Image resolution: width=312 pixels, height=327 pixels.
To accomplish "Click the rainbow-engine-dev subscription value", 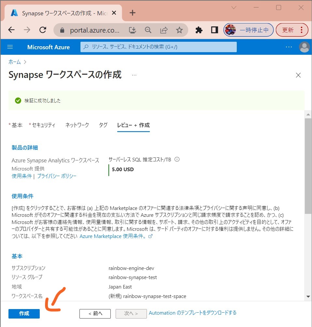I will coord(132,268).
